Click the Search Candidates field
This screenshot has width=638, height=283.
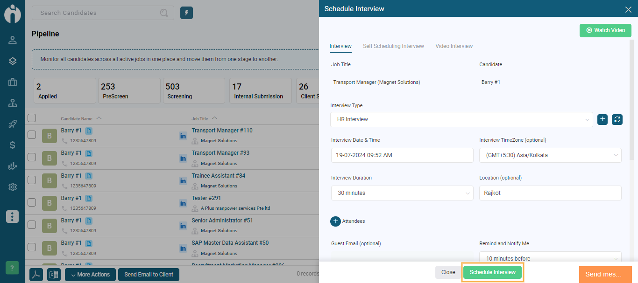pos(103,13)
